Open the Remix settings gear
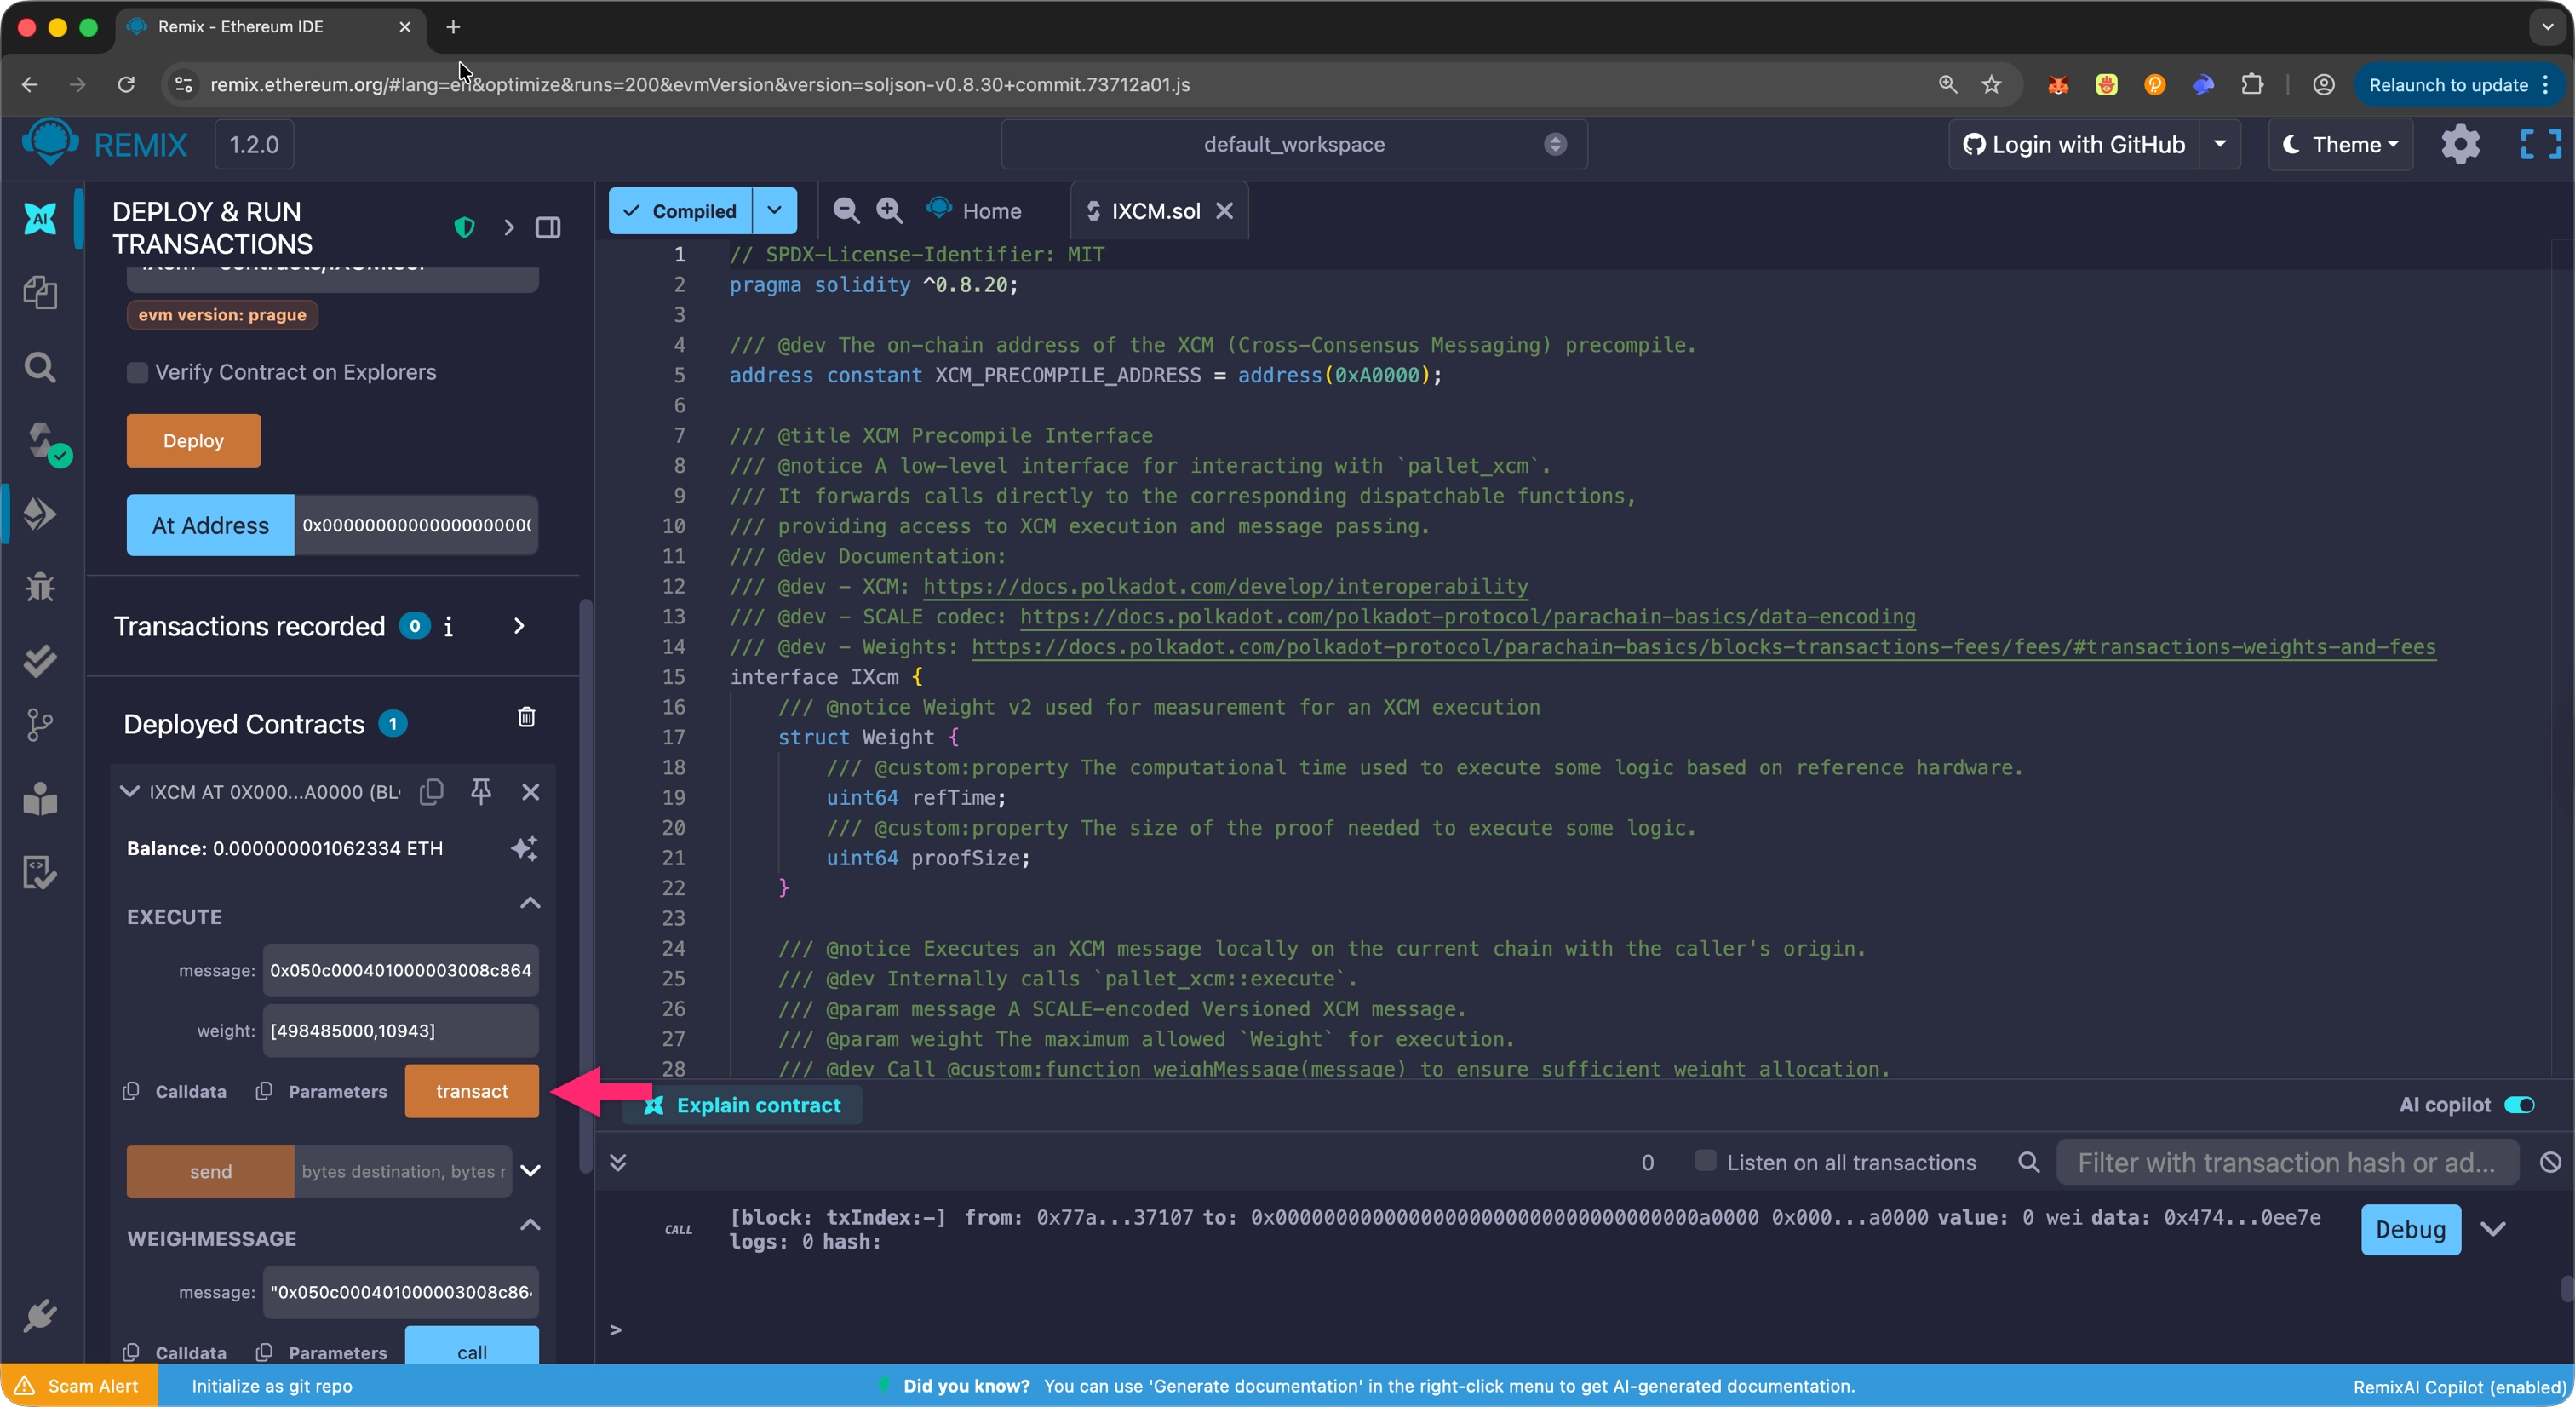This screenshot has height=1407, width=2575. [2460, 144]
